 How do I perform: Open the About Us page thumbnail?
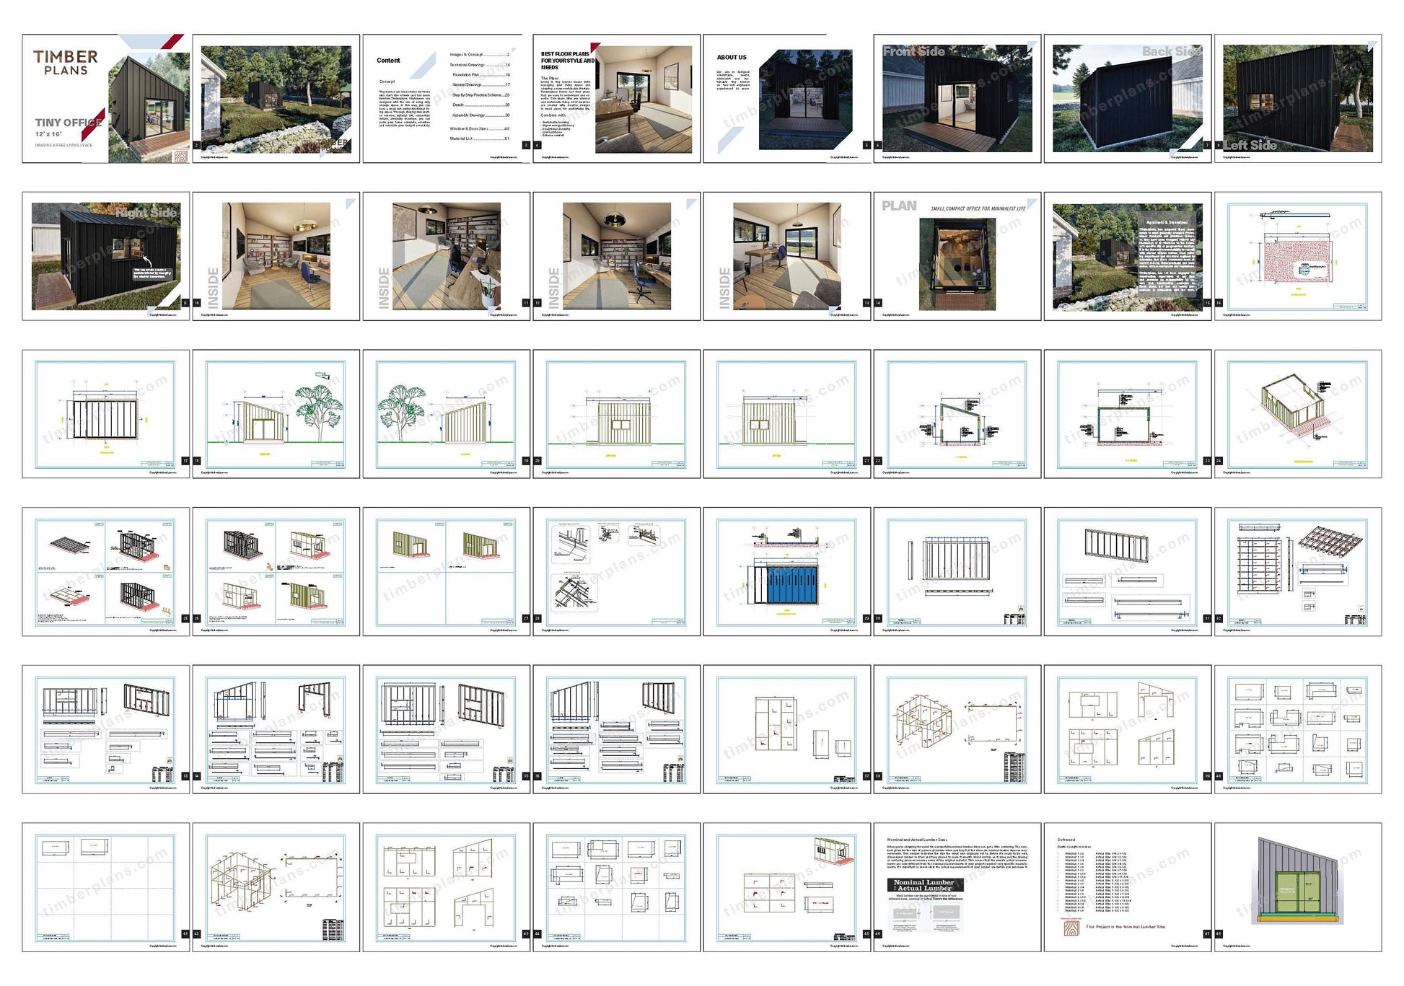(x=786, y=99)
